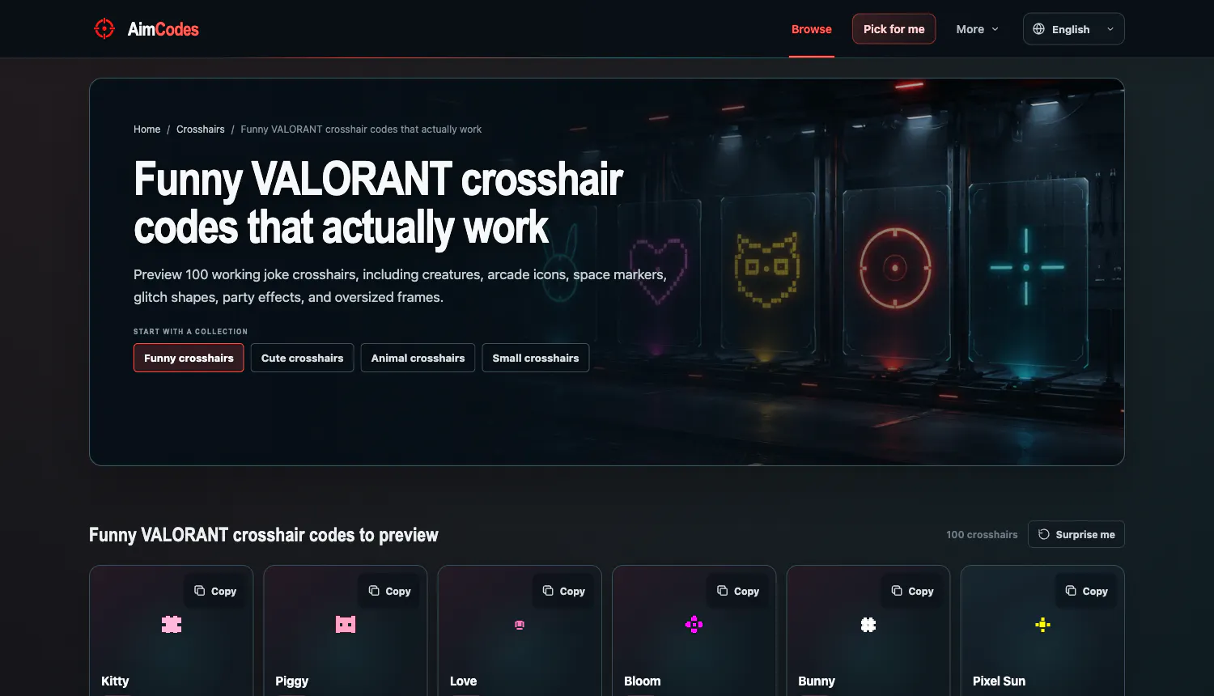
Task: Click the copy icon on Bloom card
Action: tap(723, 591)
